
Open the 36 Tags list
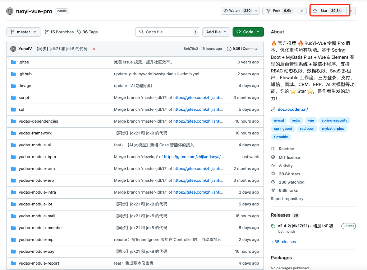(87, 32)
